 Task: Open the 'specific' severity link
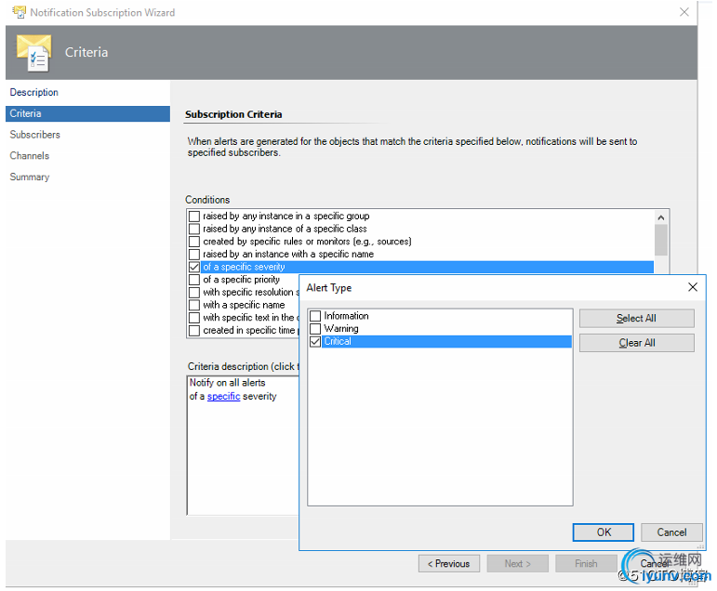coord(223,396)
